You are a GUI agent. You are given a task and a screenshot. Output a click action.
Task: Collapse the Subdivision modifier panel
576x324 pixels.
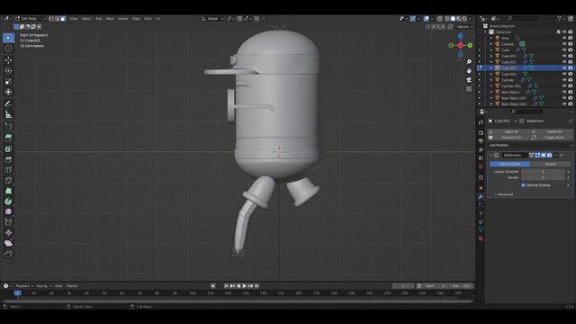point(491,156)
